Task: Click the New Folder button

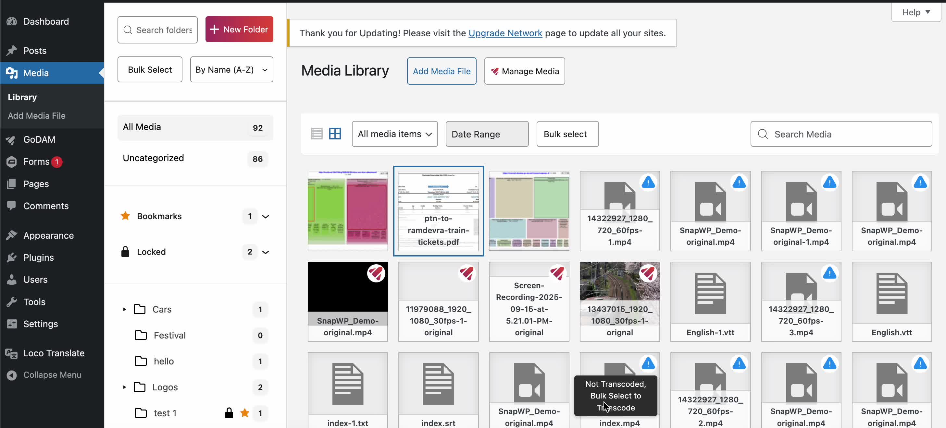Action: tap(239, 29)
